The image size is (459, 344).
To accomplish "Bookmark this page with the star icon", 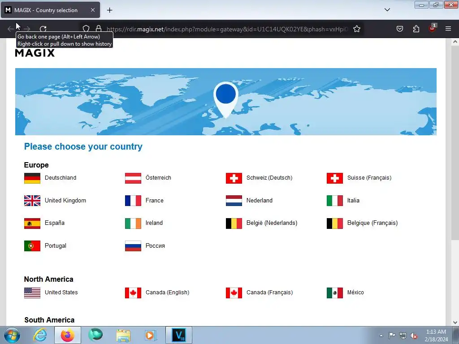I will pos(356,29).
